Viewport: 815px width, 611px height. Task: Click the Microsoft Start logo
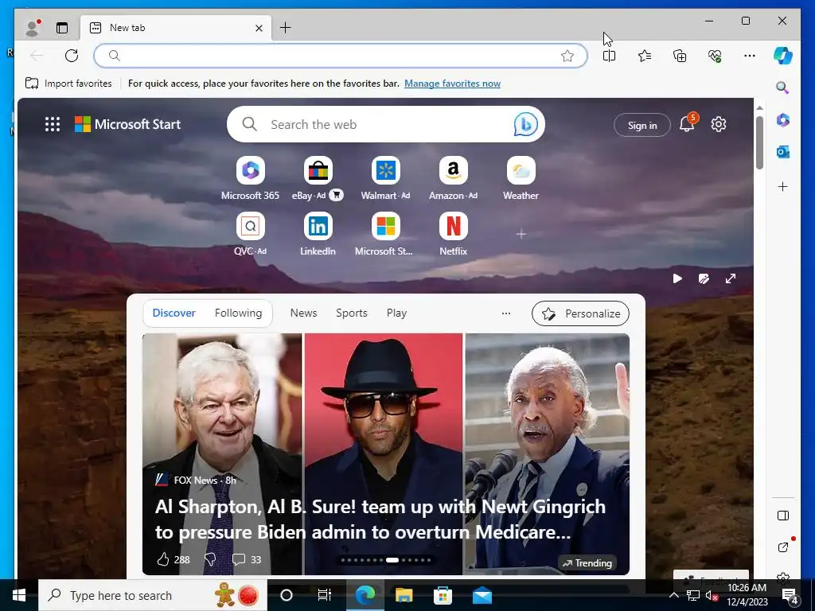pos(128,124)
